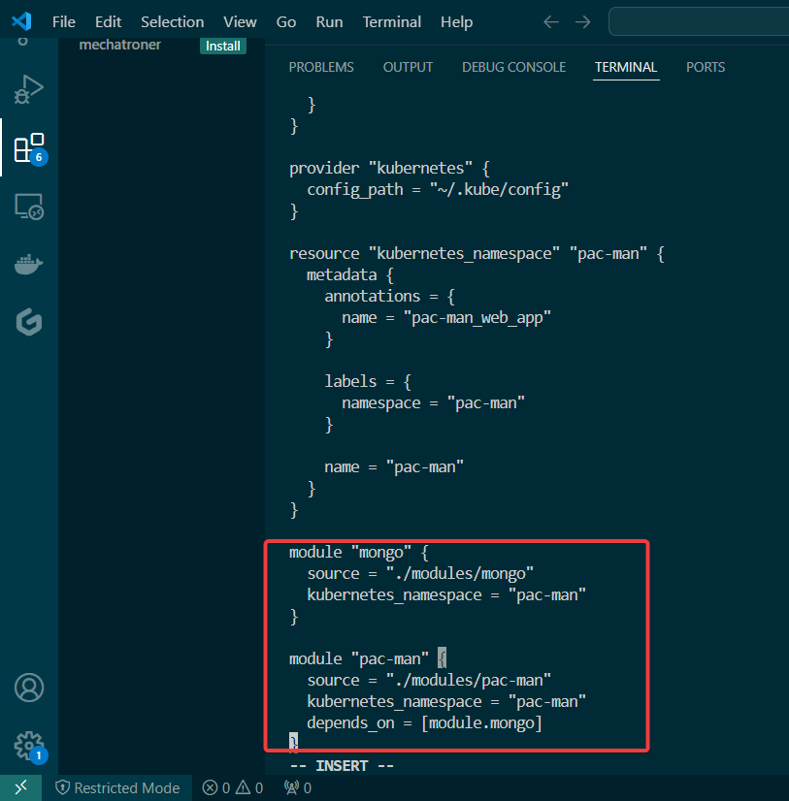Click Restricted Mode in the status bar
789x801 pixels.
pos(117,787)
